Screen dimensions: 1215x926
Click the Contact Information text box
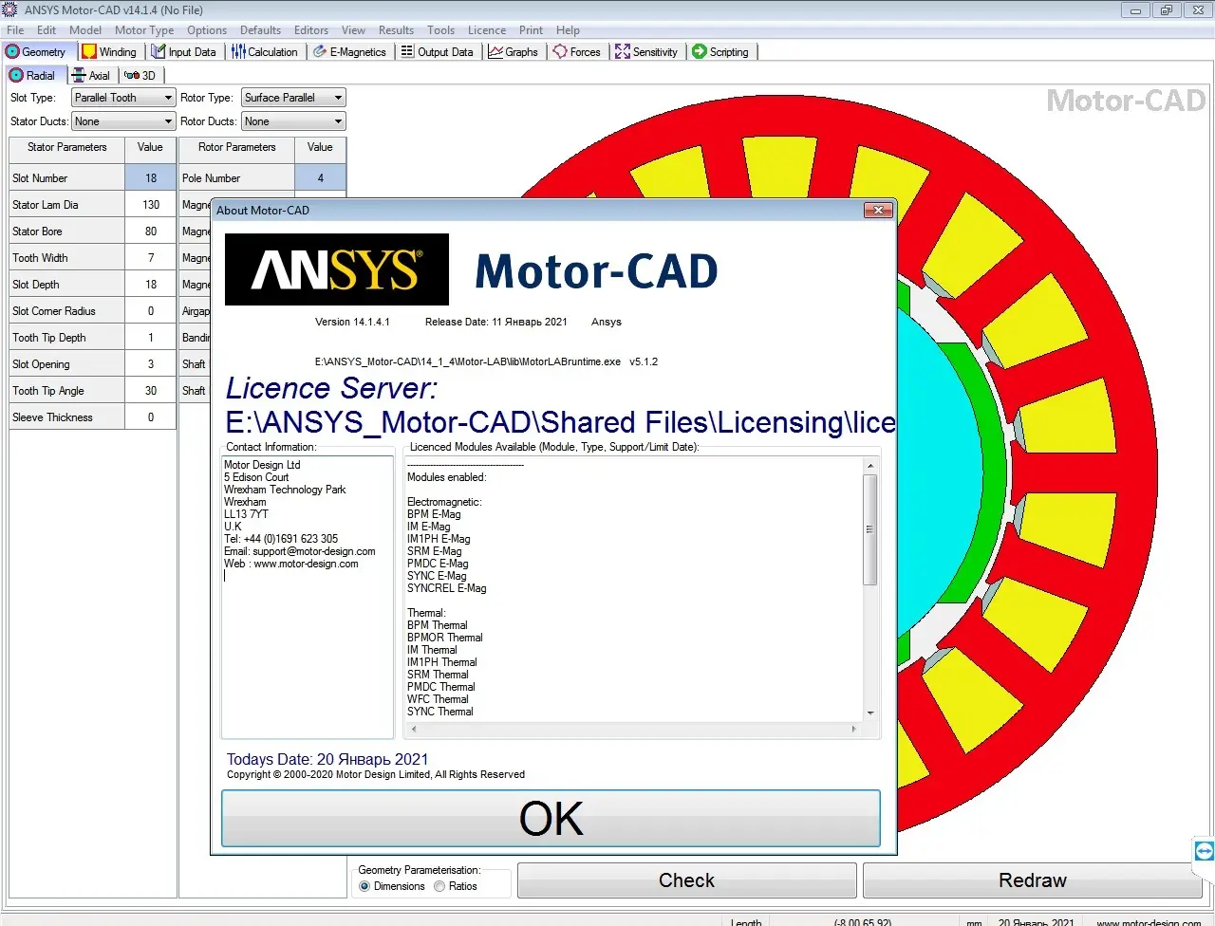308,597
